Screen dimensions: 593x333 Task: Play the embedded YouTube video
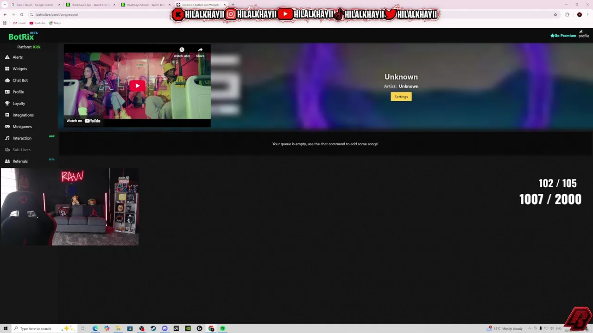pyautogui.click(x=137, y=86)
